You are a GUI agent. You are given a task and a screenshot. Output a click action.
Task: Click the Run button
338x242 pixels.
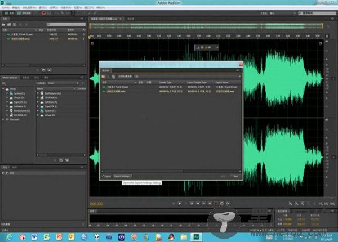coord(235,176)
